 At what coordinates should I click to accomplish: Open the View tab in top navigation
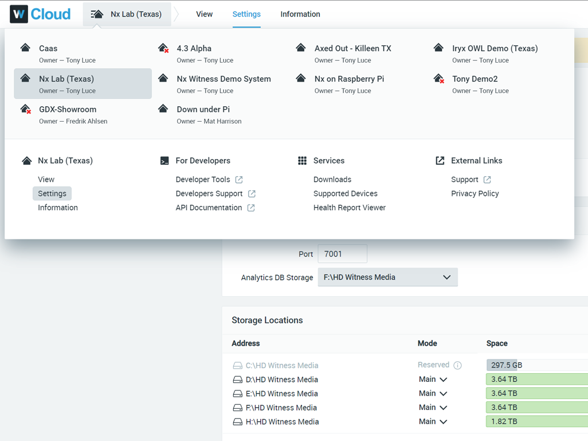click(x=204, y=14)
